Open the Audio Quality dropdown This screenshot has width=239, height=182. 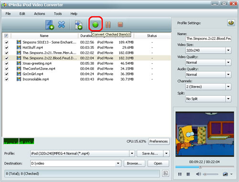pos(228,75)
